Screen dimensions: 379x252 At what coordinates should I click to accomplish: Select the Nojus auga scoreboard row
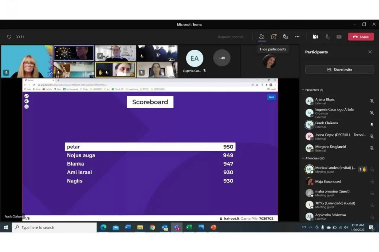(150, 155)
